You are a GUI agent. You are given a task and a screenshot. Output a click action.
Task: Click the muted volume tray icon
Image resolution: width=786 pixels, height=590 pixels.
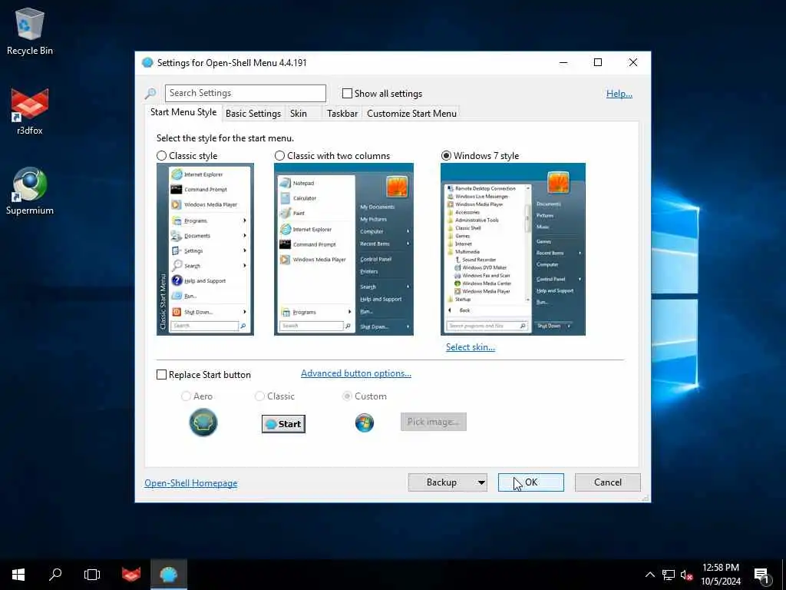pyautogui.click(x=686, y=575)
